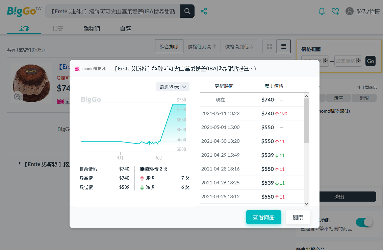Screen dimensions: 383x250
Task: Sort by 價格低到高
Action: click(202, 47)
